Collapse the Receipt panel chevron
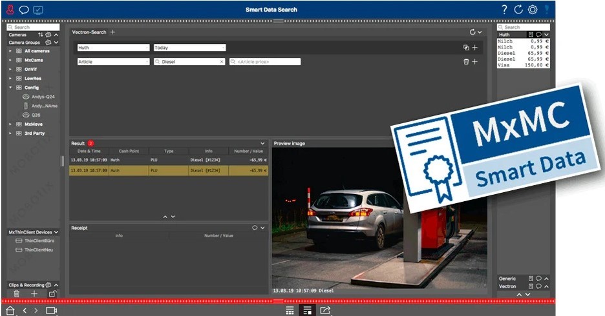The height and width of the screenshot is (316, 605). tap(262, 228)
